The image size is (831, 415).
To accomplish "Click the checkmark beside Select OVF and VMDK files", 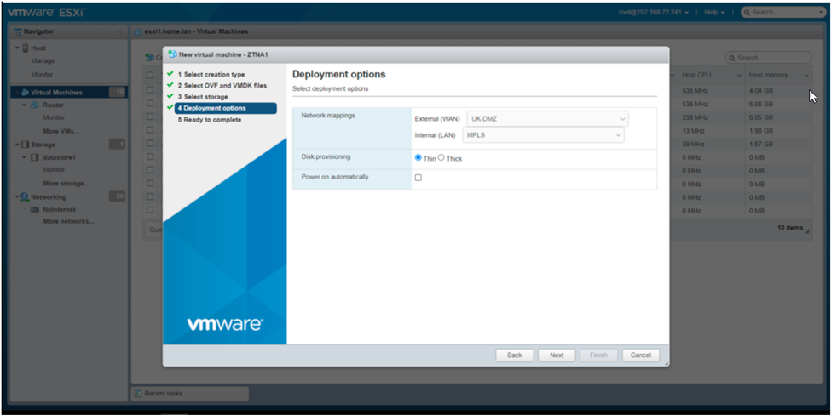I will pos(170,84).
